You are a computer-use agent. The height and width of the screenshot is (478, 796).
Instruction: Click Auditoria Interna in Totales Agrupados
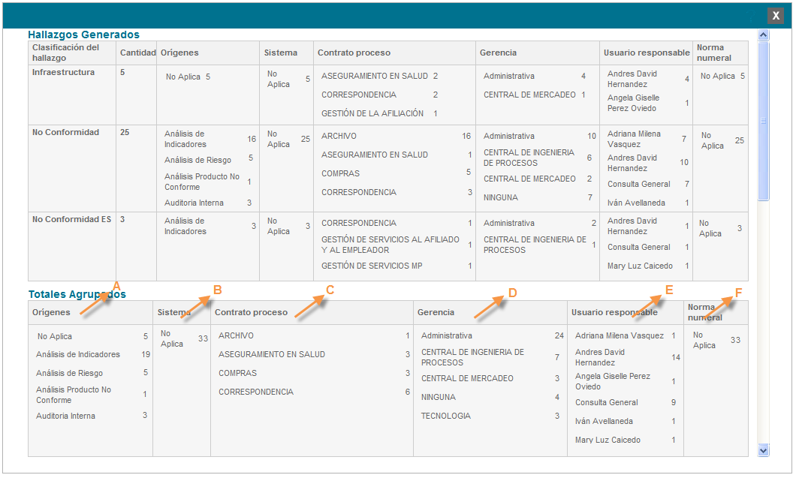65,416
